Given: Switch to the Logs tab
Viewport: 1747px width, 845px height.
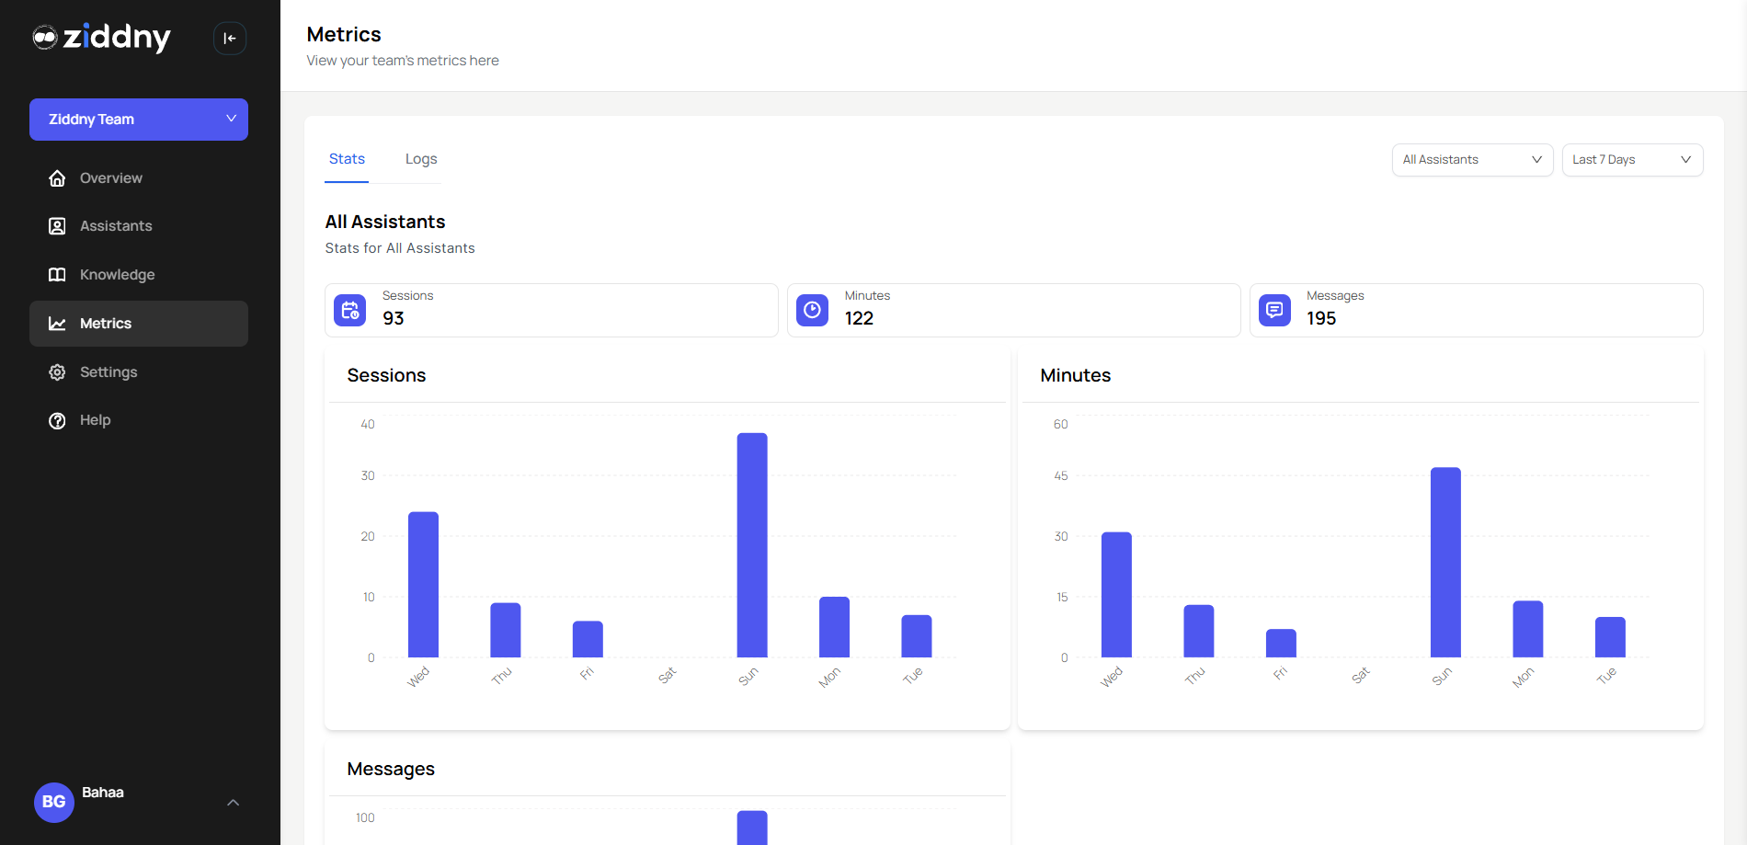Looking at the screenshot, I should pos(420,158).
